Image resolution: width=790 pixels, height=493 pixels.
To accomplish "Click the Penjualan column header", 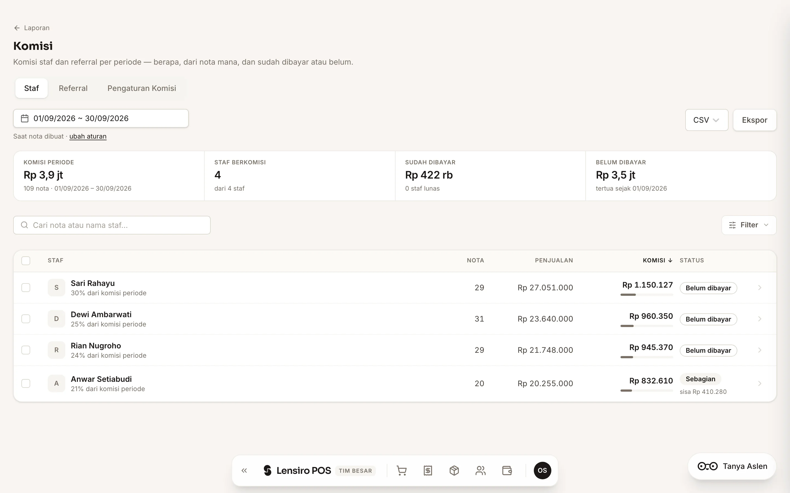I will coord(554,260).
